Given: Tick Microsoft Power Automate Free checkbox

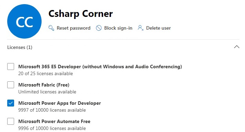Looking at the screenshot, I should (11, 121).
